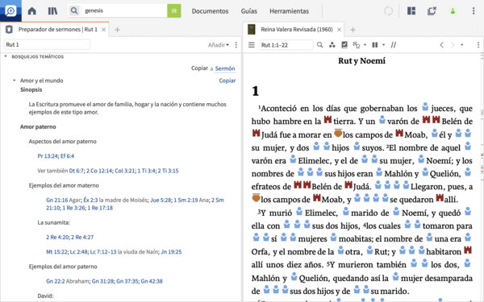
Task: Select the Preparador de sermones | Rut 1 tab
Action: point(58,29)
